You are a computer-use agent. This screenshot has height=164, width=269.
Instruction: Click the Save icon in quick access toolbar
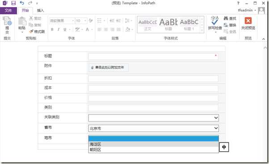pos(13,3)
